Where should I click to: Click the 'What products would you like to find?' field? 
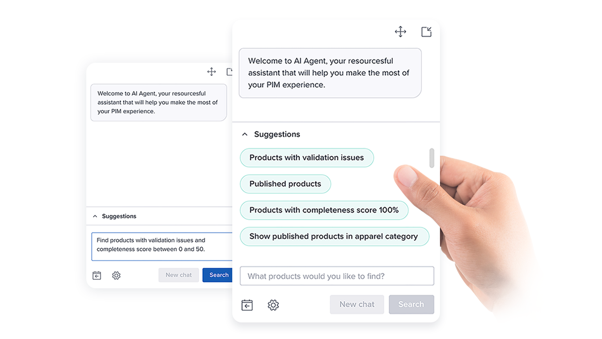click(337, 276)
